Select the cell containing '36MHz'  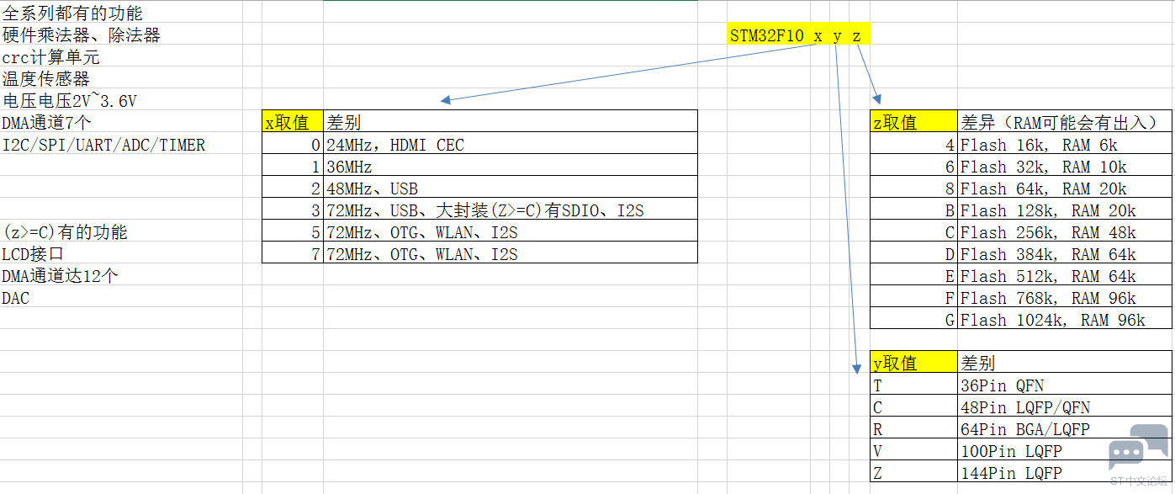[x=511, y=166]
